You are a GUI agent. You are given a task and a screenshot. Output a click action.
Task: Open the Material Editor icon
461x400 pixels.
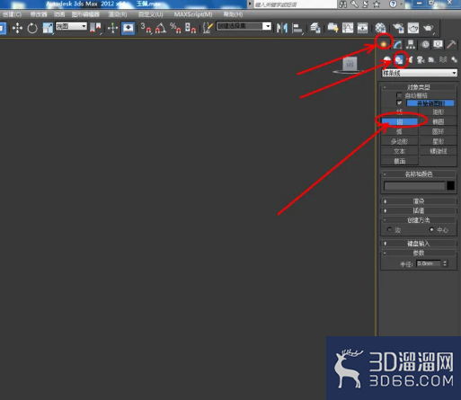pyautogui.click(x=380, y=29)
